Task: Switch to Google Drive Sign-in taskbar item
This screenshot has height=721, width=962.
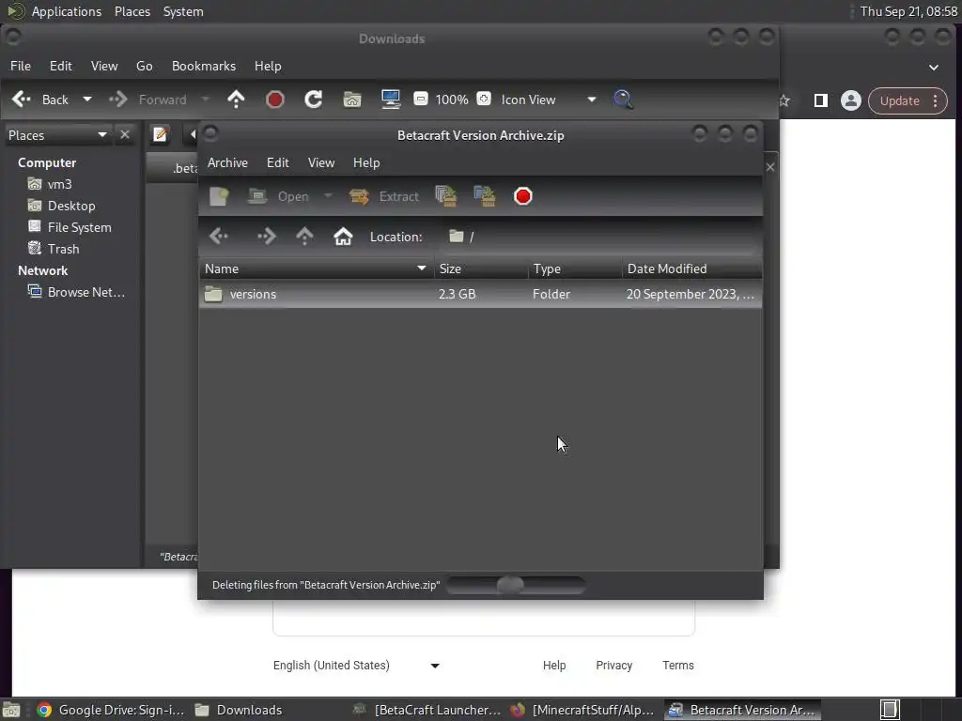Action: (111, 710)
